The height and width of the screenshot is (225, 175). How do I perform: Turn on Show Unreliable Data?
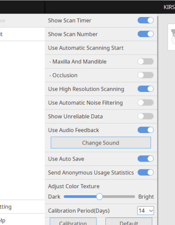point(145,116)
